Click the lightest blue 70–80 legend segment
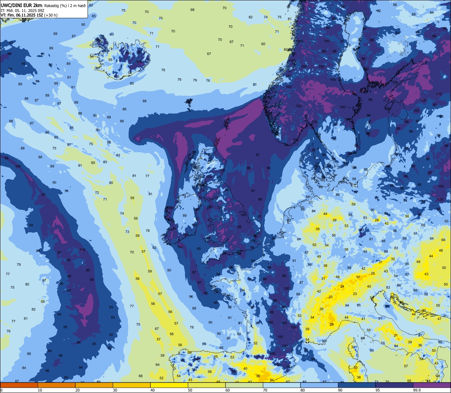451x393 pixels. point(282,385)
